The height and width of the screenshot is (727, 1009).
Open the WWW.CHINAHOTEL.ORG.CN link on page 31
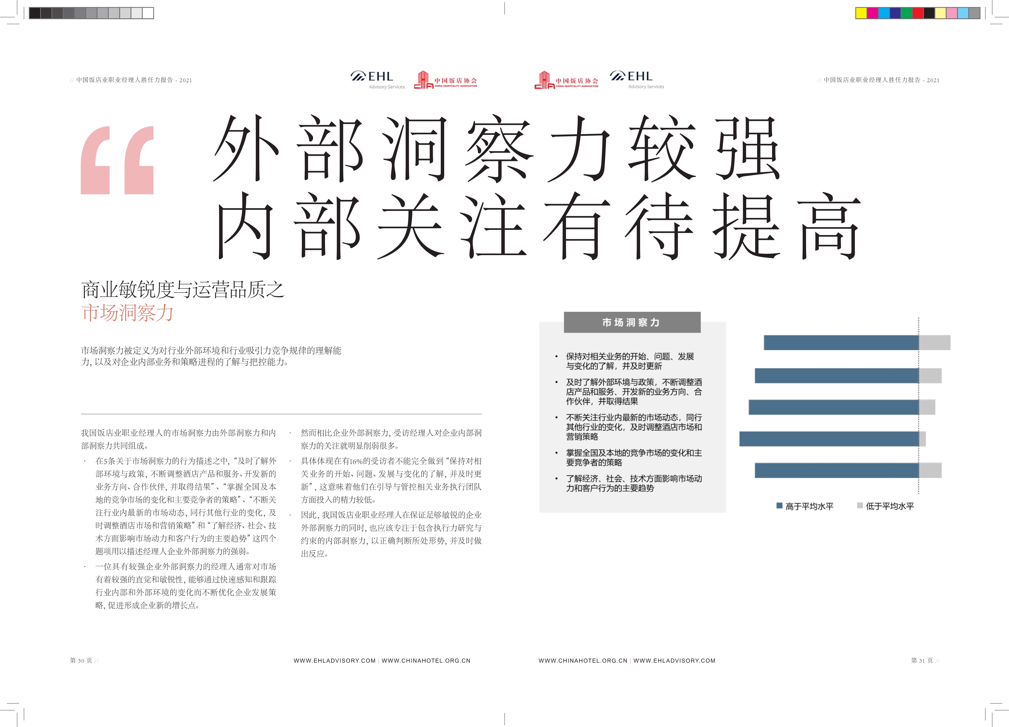[583, 661]
